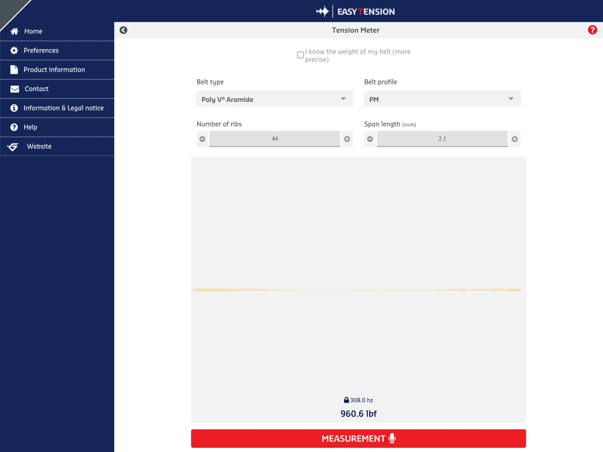Open Help menu item

point(57,127)
